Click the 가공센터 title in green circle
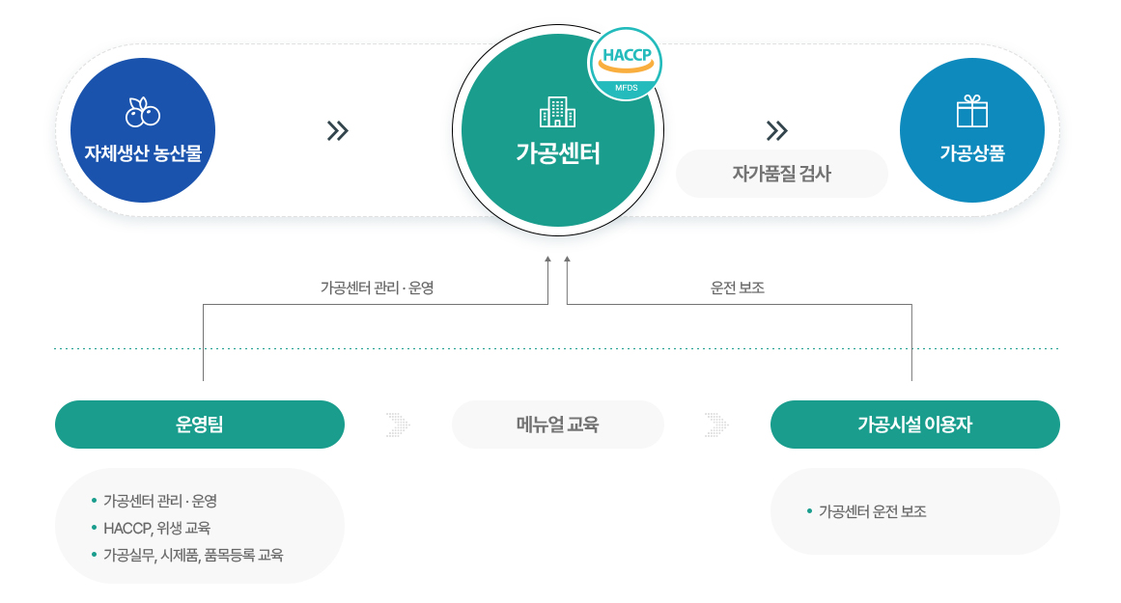1121x603 pixels. [x=557, y=152]
